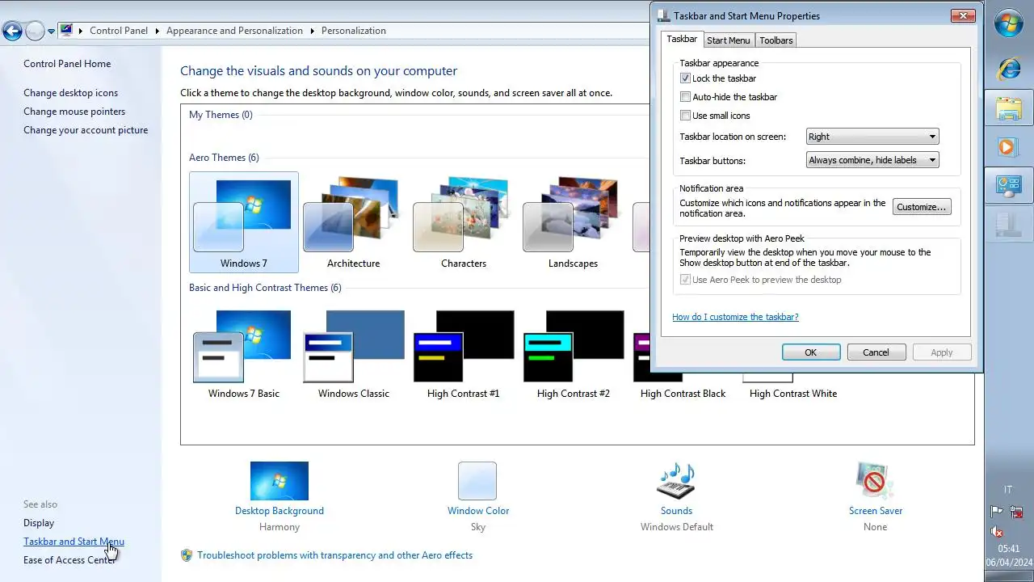
Task: Open Window Color icon
Action: (x=477, y=481)
